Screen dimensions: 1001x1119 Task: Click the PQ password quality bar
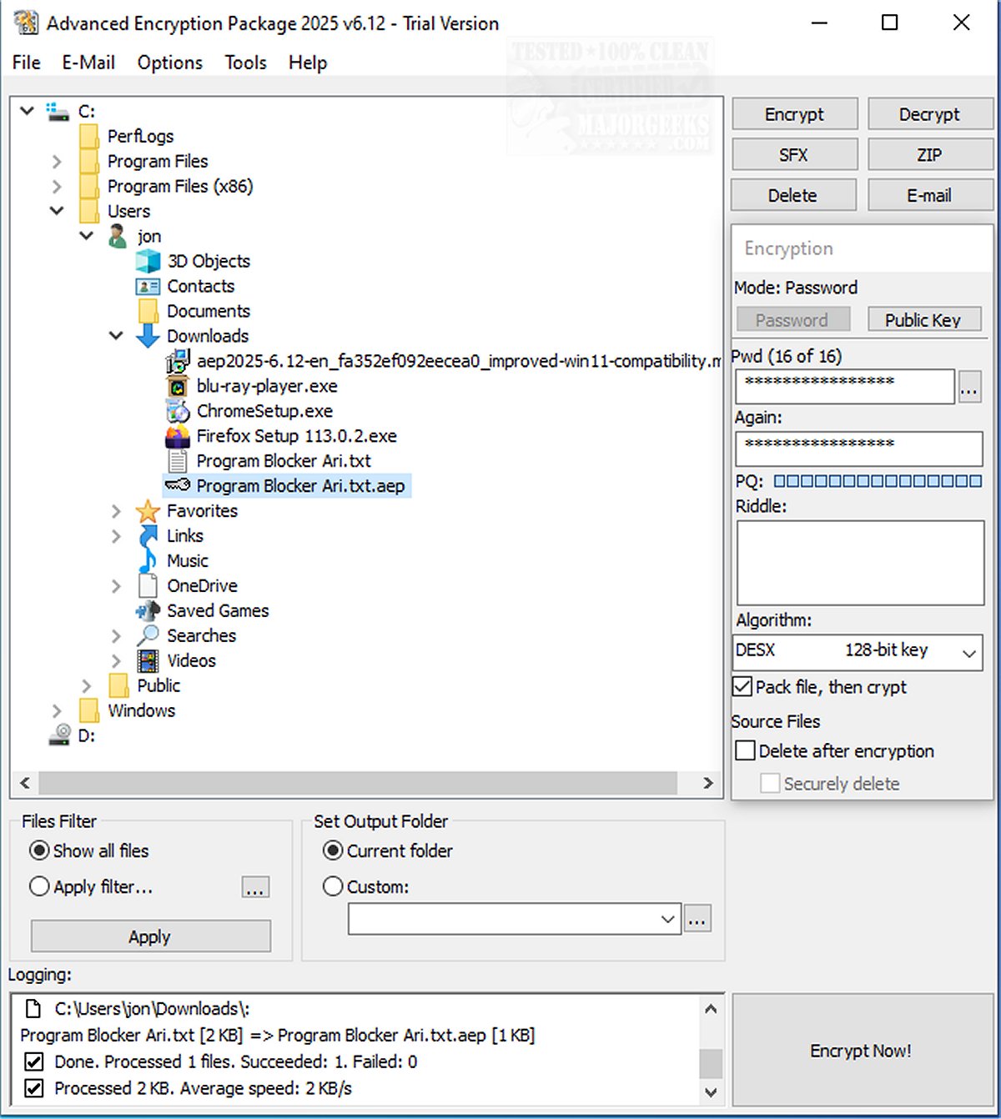877,481
